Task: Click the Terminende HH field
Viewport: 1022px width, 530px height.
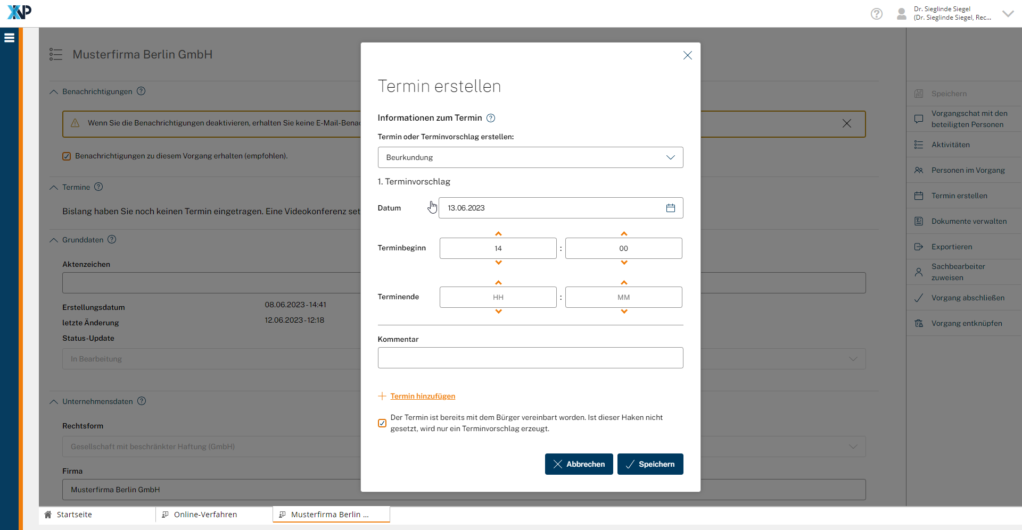Action: point(498,297)
